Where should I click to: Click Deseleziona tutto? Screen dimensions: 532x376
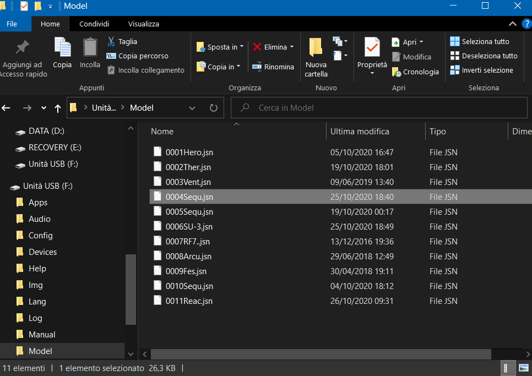tap(484, 56)
